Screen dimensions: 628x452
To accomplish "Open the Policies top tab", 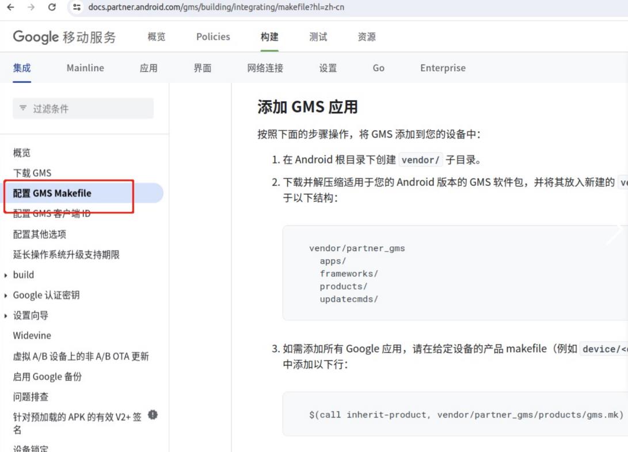I will (x=213, y=37).
